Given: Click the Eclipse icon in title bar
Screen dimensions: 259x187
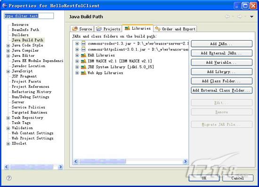Looking at the screenshot, I should point(5,6).
